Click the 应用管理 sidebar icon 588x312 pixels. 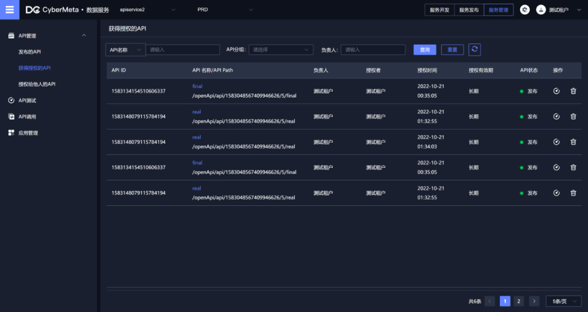(11, 133)
